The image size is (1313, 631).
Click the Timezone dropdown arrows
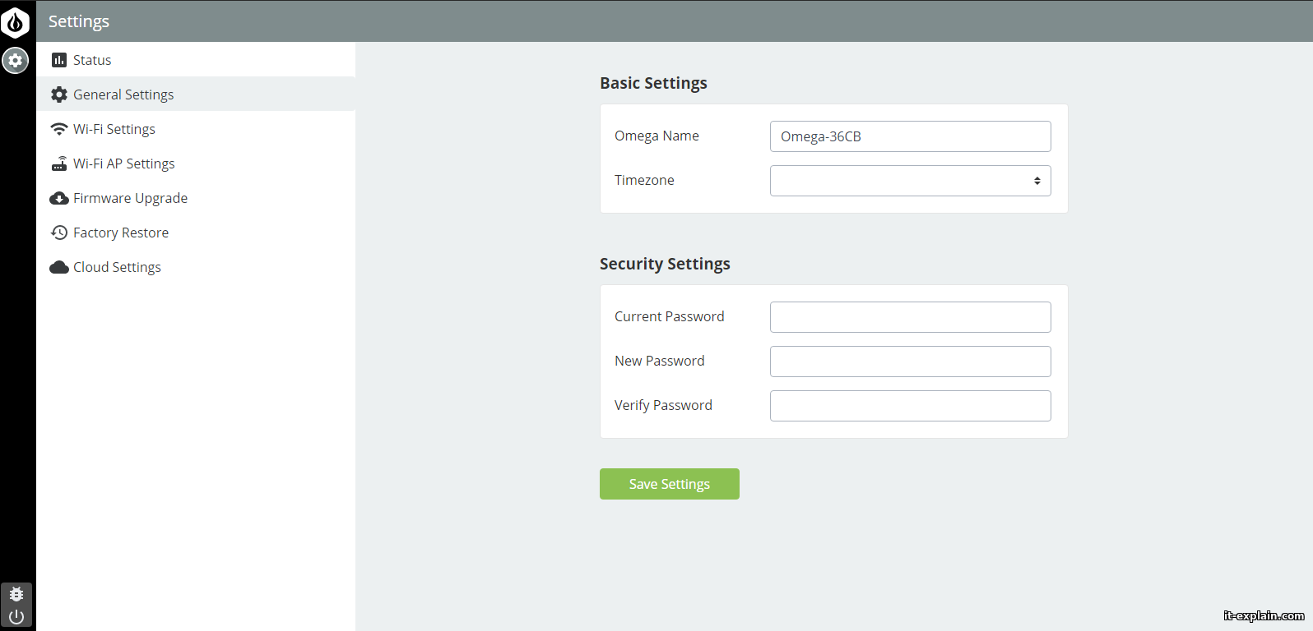[1037, 181]
